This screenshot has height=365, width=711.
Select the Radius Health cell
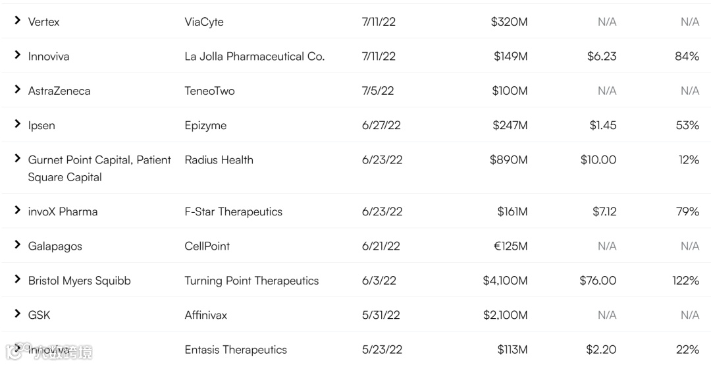coord(219,159)
